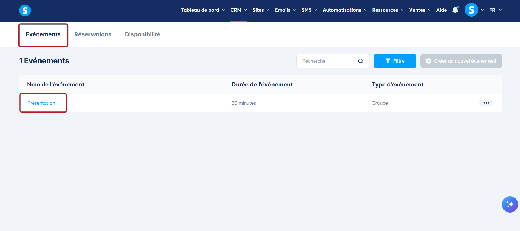This screenshot has width=520, height=231.
Task: Expand the CRM dropdown menu
Action: (239, 10)
